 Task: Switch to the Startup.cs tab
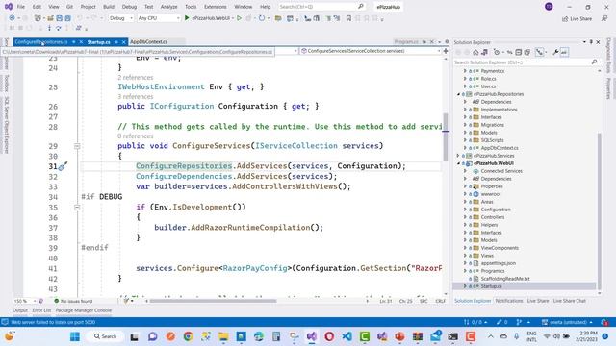pos(98,42)
